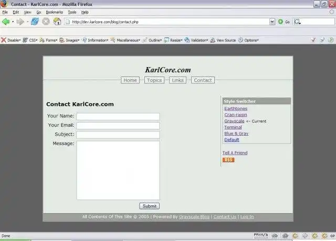The width and height of the screenshot is (336, 241).
Task: Open the View menu
Action: [x=27, y=12]
